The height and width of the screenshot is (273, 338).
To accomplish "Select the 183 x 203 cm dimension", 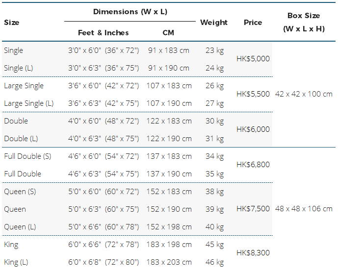I will (169, 262).
